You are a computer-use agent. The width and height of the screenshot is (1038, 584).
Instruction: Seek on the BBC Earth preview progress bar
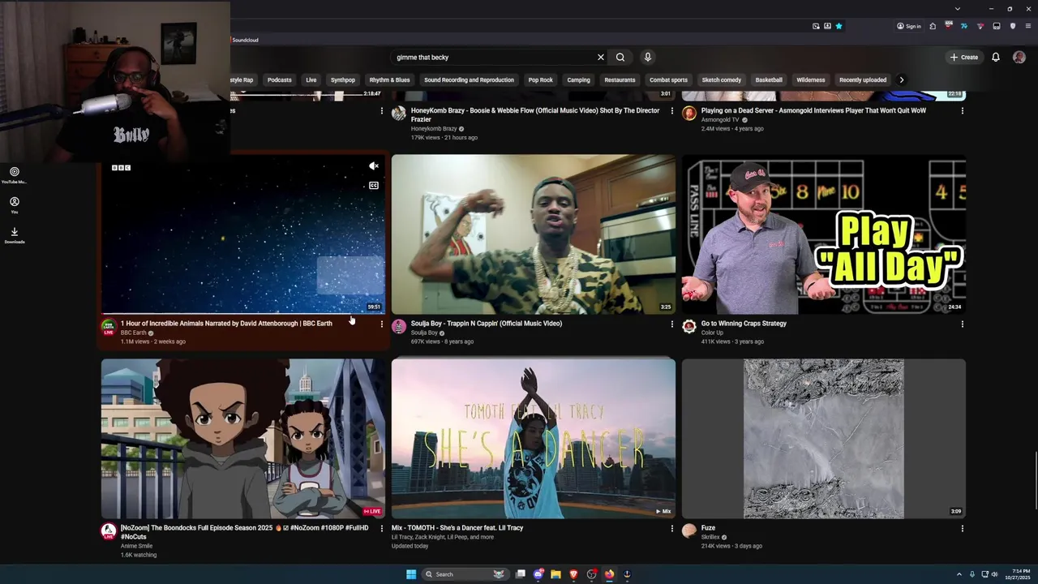[x=243, y=313]
